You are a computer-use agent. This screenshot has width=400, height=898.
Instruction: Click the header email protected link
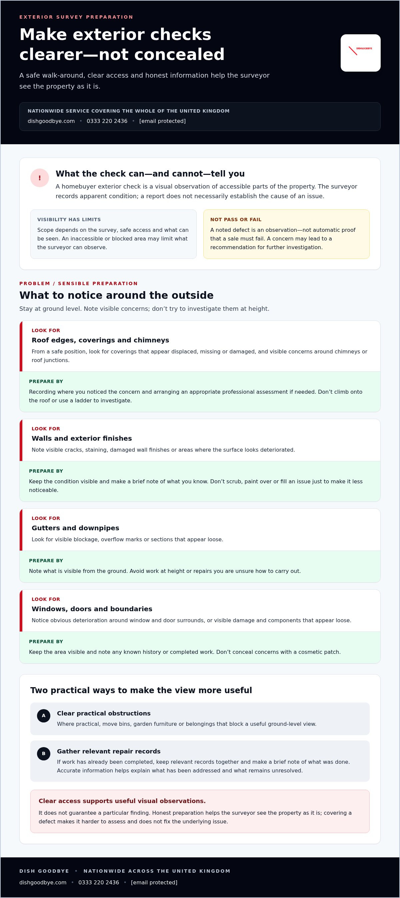[x=163, y=121]
